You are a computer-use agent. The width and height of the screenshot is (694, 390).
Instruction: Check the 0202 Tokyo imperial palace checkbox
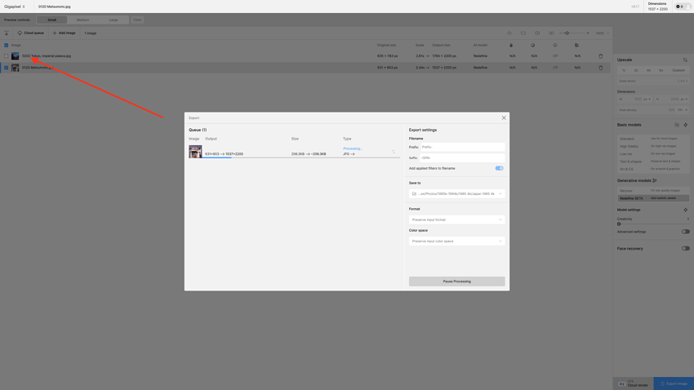[7, 56]
